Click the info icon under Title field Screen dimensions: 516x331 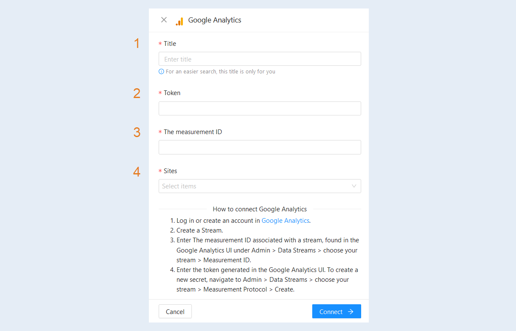161,72
